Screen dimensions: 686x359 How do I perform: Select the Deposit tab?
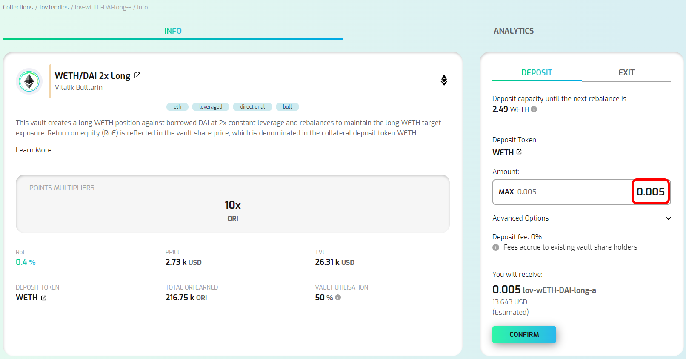[x=537, y=72]
